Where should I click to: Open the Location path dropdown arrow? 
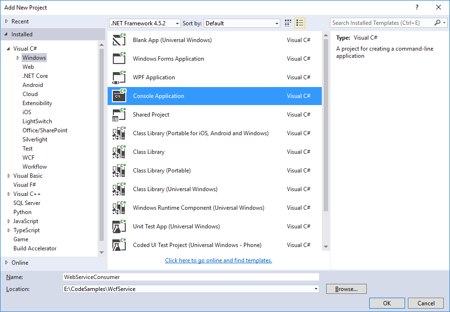coord(316,289)
